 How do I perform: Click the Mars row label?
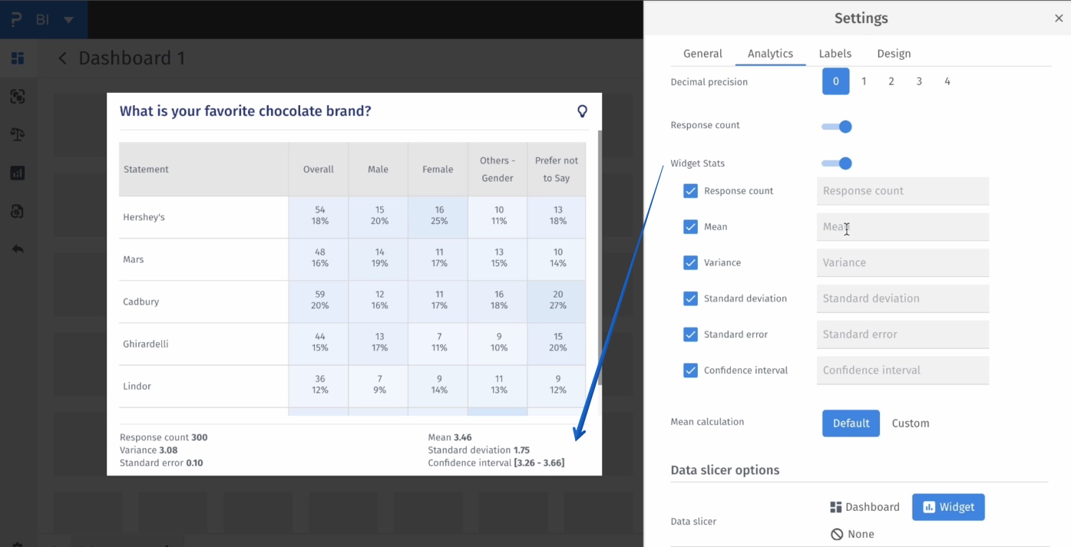click(x=134, y=259)
